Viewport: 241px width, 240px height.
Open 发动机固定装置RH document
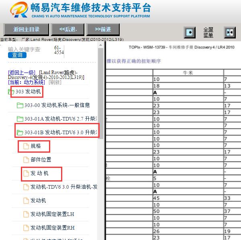point(52,228)
